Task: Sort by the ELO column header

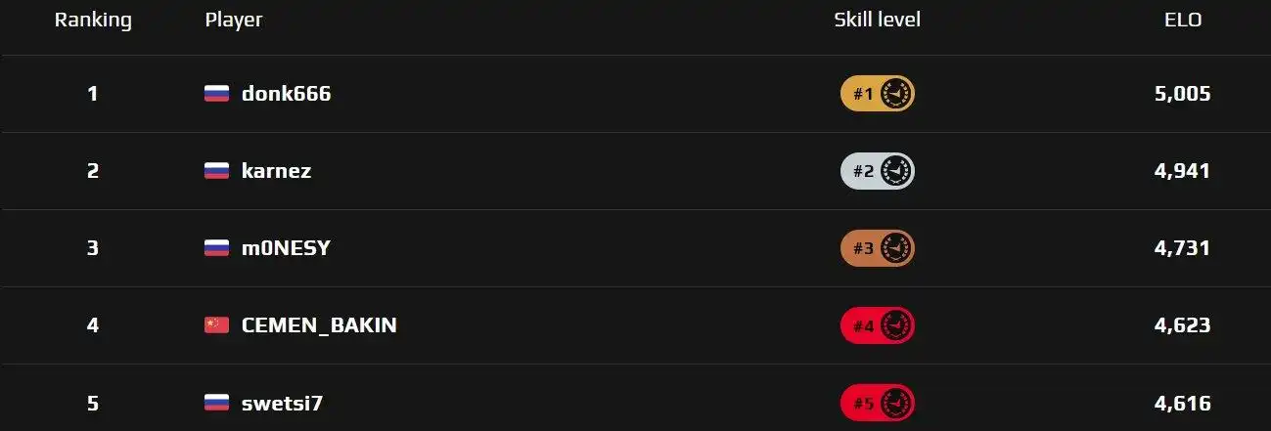Action: click(1183, 20)
